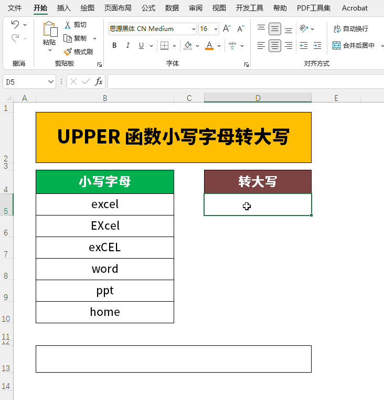Open the 文件 (File) tab

click(15, 8)
